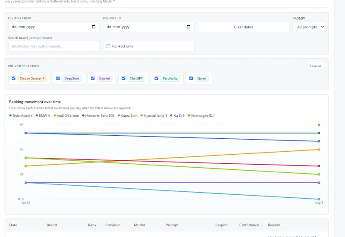Click Clear all in Providers Shown

point(315,66)
